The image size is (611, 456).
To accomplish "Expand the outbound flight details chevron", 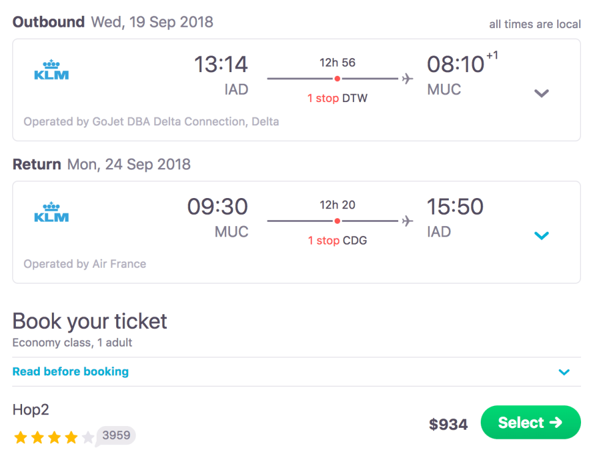I will (541, 93).
